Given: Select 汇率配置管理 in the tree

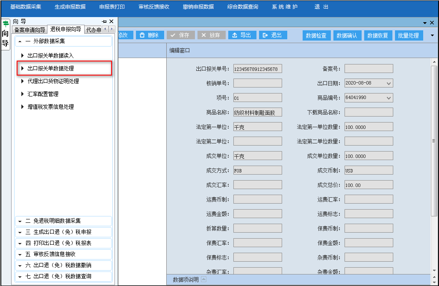Looking at the screenshot, I should 43,94.
